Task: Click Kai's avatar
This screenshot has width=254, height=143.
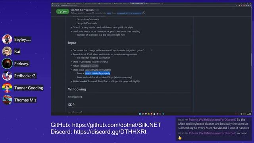Action: [x=7, y=51]
